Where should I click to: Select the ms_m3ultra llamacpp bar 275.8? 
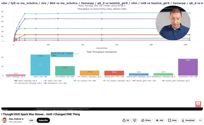tap(89, 73)
